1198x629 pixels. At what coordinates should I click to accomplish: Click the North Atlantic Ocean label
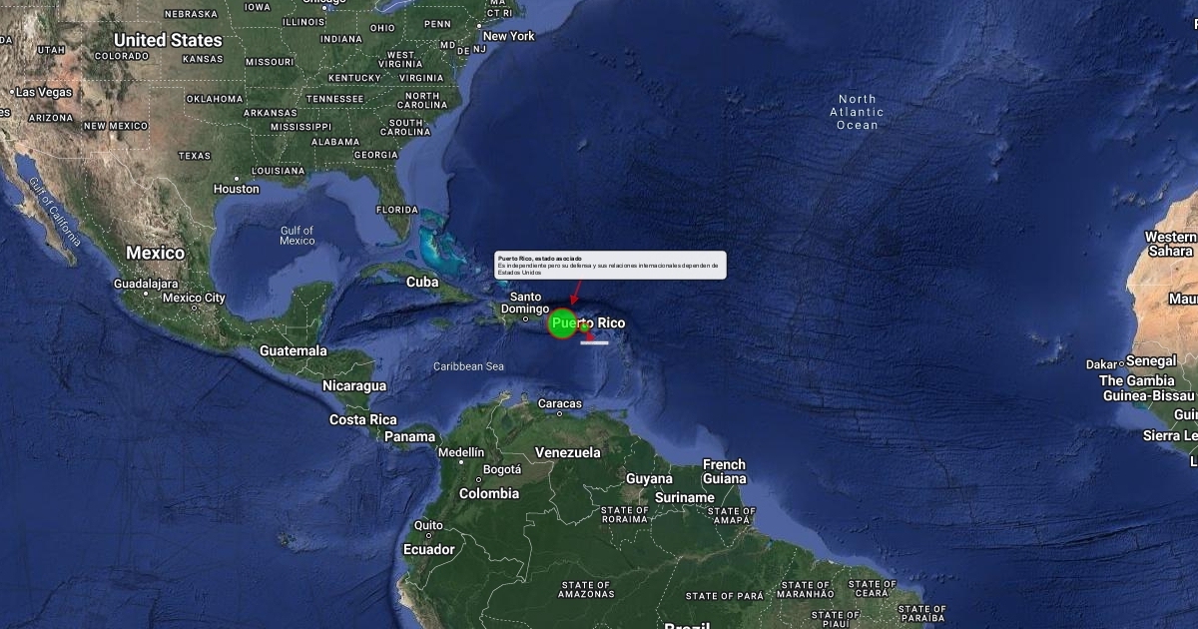857,112
